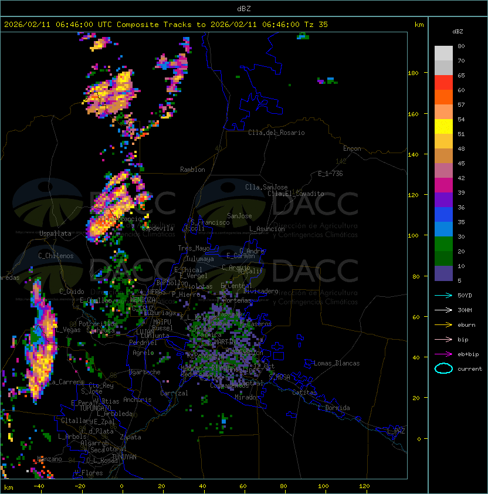Click the 'Clla.SanJose' map label

coord(266,187)
